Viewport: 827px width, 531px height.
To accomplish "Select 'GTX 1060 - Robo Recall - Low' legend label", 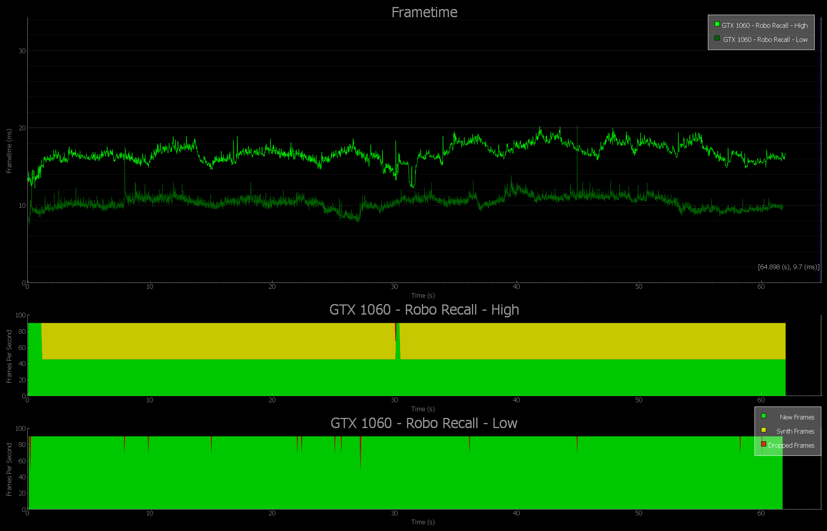I will click(765, 40).
